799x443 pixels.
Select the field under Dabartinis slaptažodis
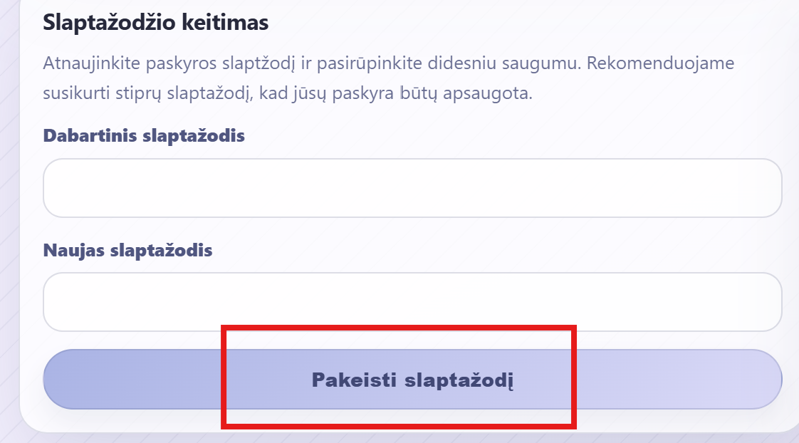pos(412,188)
